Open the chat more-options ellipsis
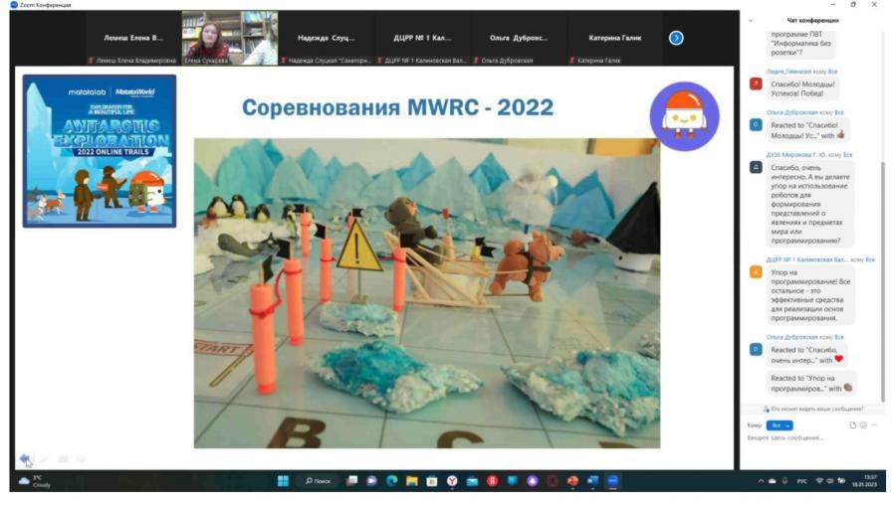 coord(874,425)
